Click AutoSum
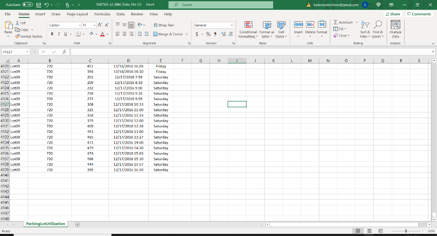Image resolution: width=437 pixels, height=236 pixels. coord(344,22)
